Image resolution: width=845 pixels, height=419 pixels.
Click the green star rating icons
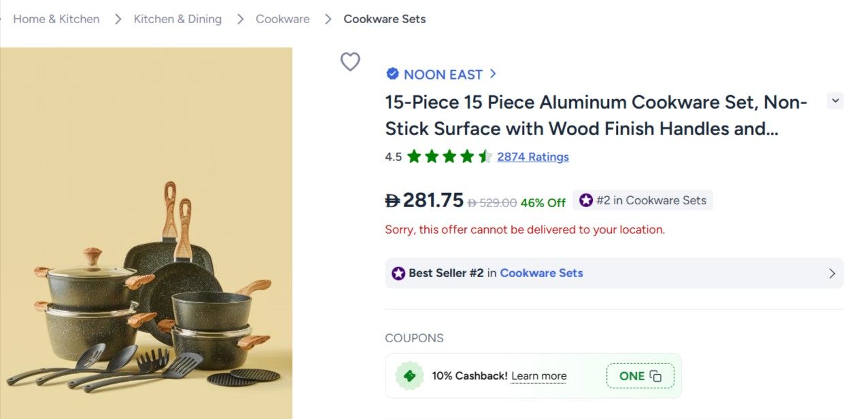pyautogui.click(x=449, y=157)
